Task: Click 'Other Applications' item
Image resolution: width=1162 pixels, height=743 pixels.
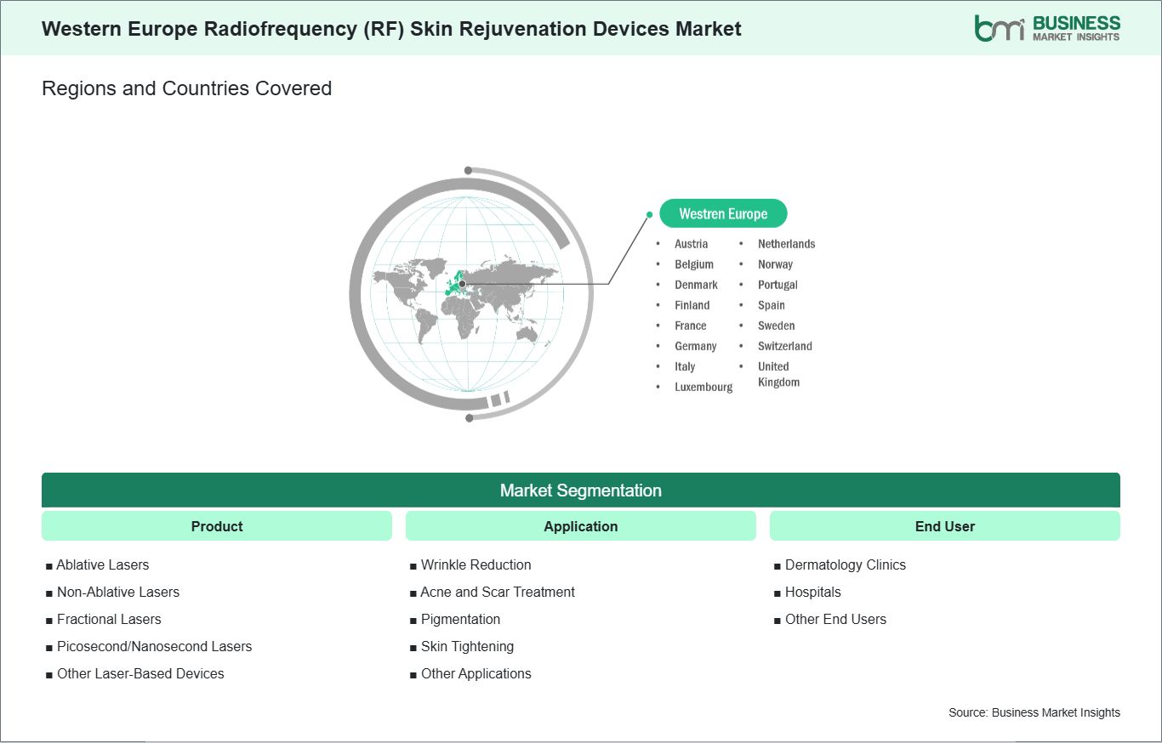Action: (x=476, y=673)
